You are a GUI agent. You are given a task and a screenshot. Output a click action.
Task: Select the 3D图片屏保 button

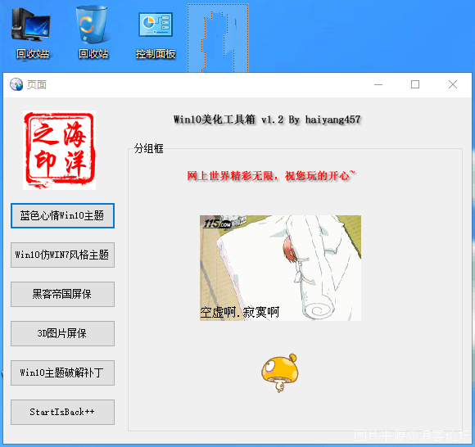coord(62,333)
